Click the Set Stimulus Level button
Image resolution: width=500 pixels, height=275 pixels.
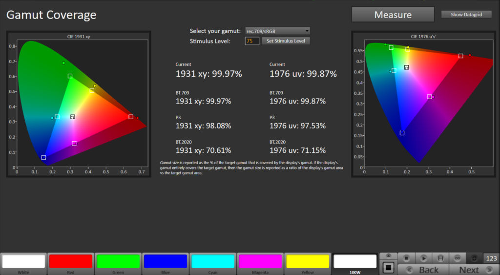pos(286,41)
